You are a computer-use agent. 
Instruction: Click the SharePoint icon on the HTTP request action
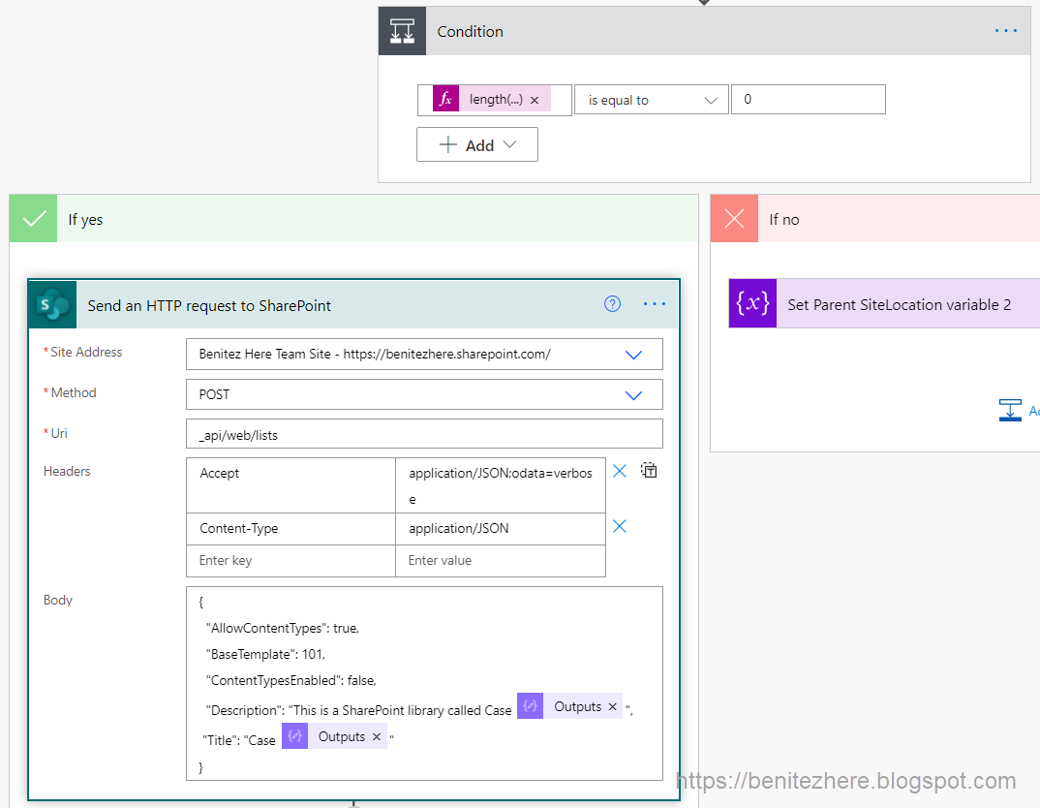[x=51, y=304]
